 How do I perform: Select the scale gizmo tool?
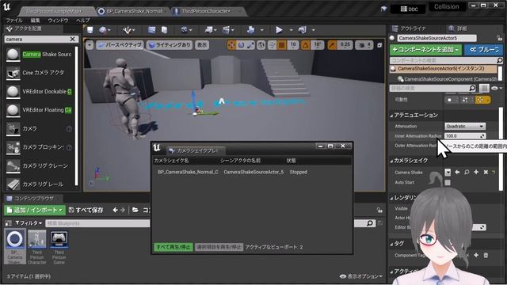tap(250, 45)
